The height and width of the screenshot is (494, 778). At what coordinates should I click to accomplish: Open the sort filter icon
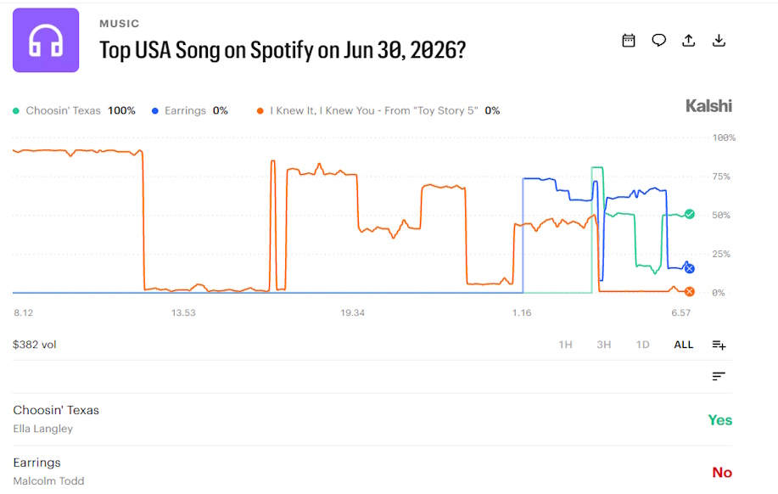tap(719, 376)
